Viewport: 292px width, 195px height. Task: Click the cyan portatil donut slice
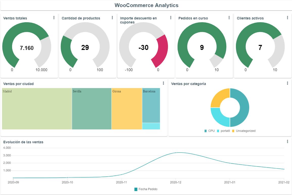coord(218,120)
